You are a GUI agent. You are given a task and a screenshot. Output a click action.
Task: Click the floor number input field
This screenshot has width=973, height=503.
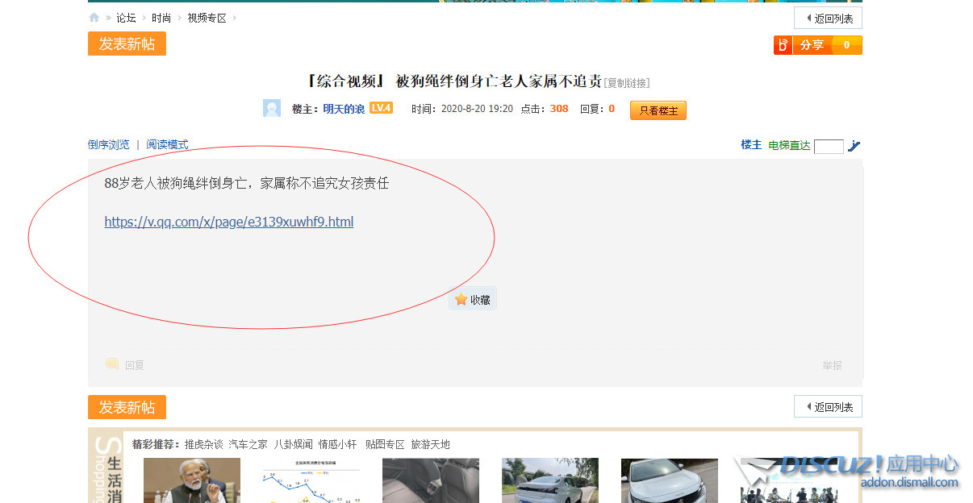tap(829, 147)
